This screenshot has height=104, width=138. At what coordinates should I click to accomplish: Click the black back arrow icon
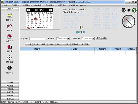click(129, 10)
